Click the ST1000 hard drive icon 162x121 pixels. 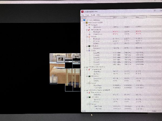click(87, 67)
